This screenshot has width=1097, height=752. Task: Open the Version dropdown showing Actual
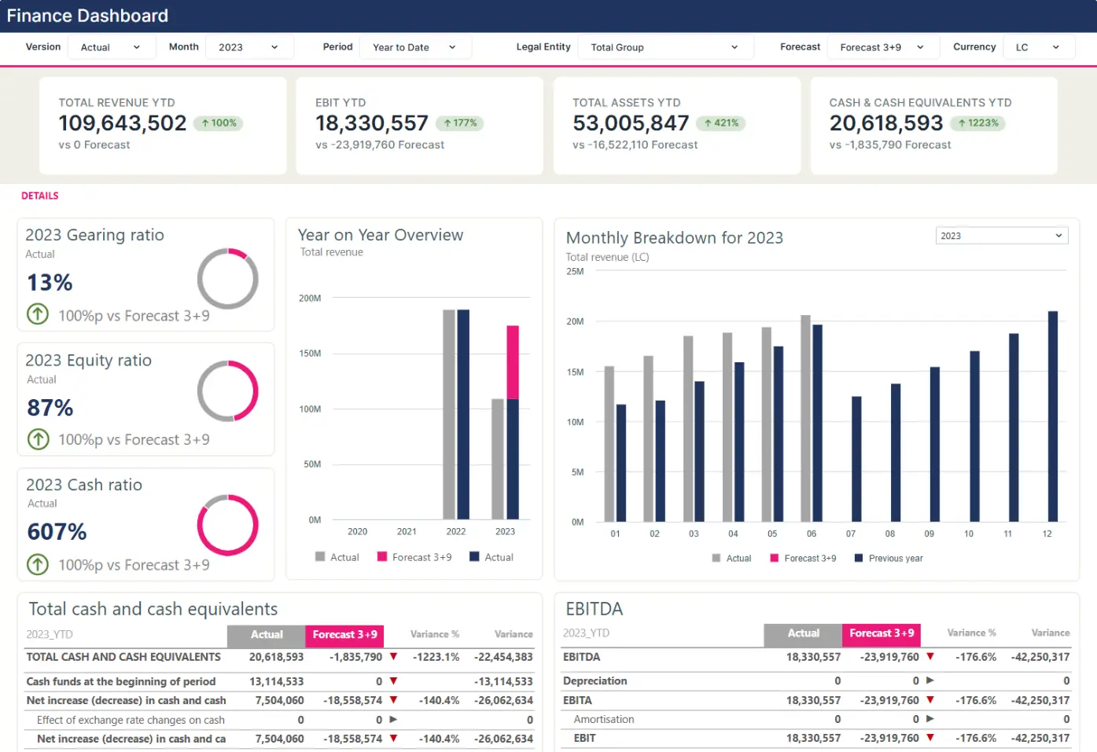click(x=110, y=47)
